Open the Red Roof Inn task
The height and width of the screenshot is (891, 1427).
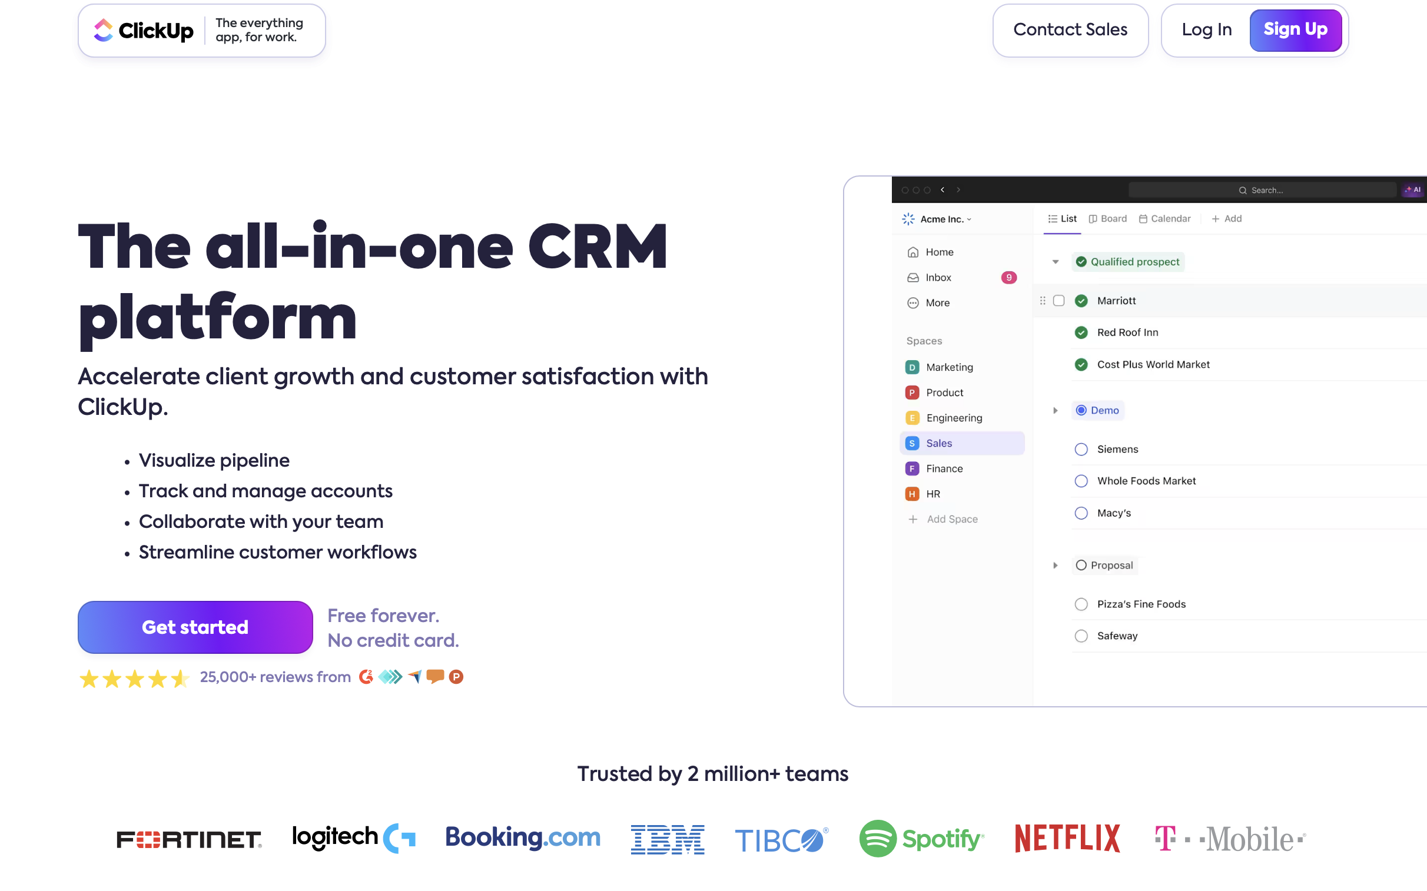point(1127,333)
